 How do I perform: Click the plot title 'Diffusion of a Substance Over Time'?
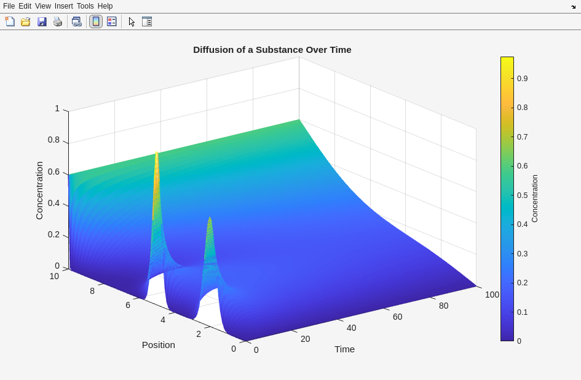click(272, 50)
